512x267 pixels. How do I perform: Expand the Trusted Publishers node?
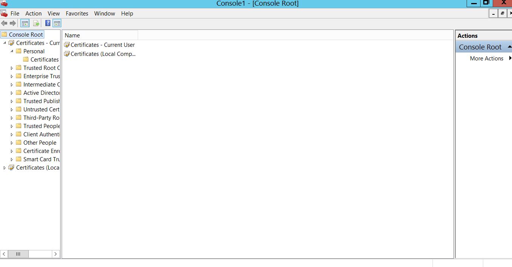pyautogui.click(x=12, y=101)
